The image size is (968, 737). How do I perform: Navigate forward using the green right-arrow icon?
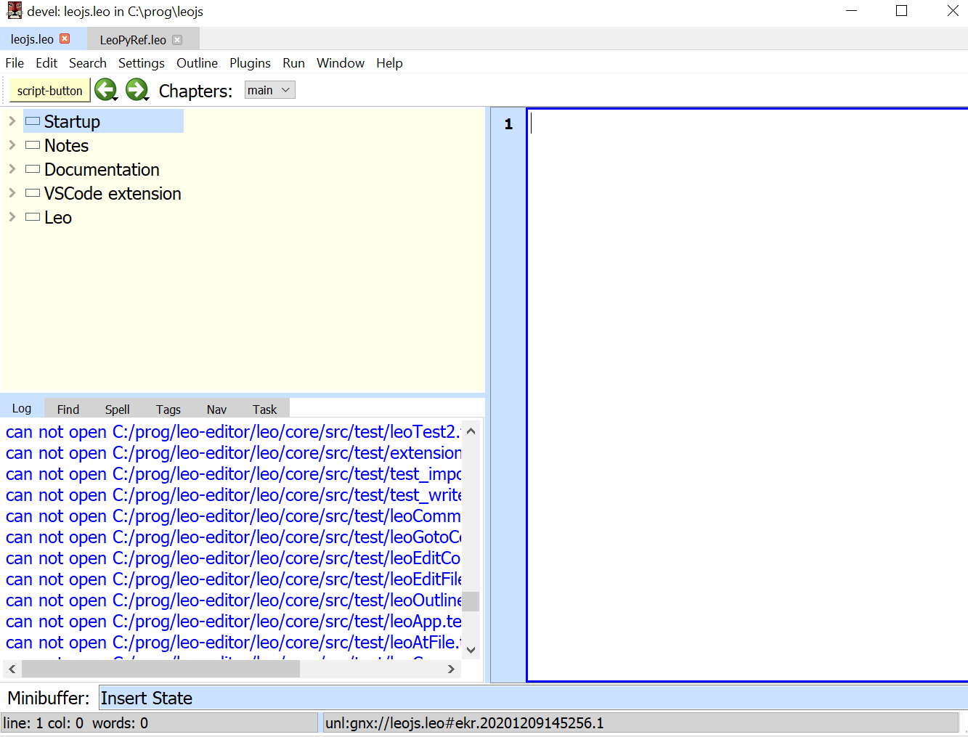[137, 89]
